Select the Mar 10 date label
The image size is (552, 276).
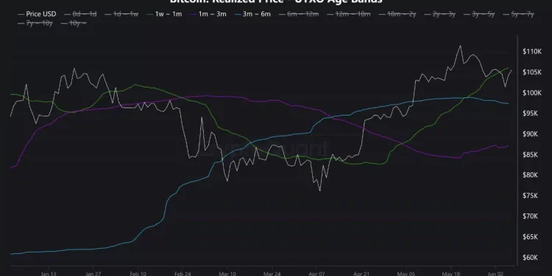pos(227,274)
